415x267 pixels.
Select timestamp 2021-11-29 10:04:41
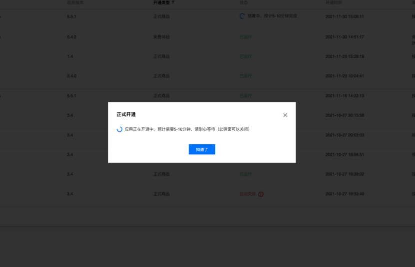click(345, 76)
